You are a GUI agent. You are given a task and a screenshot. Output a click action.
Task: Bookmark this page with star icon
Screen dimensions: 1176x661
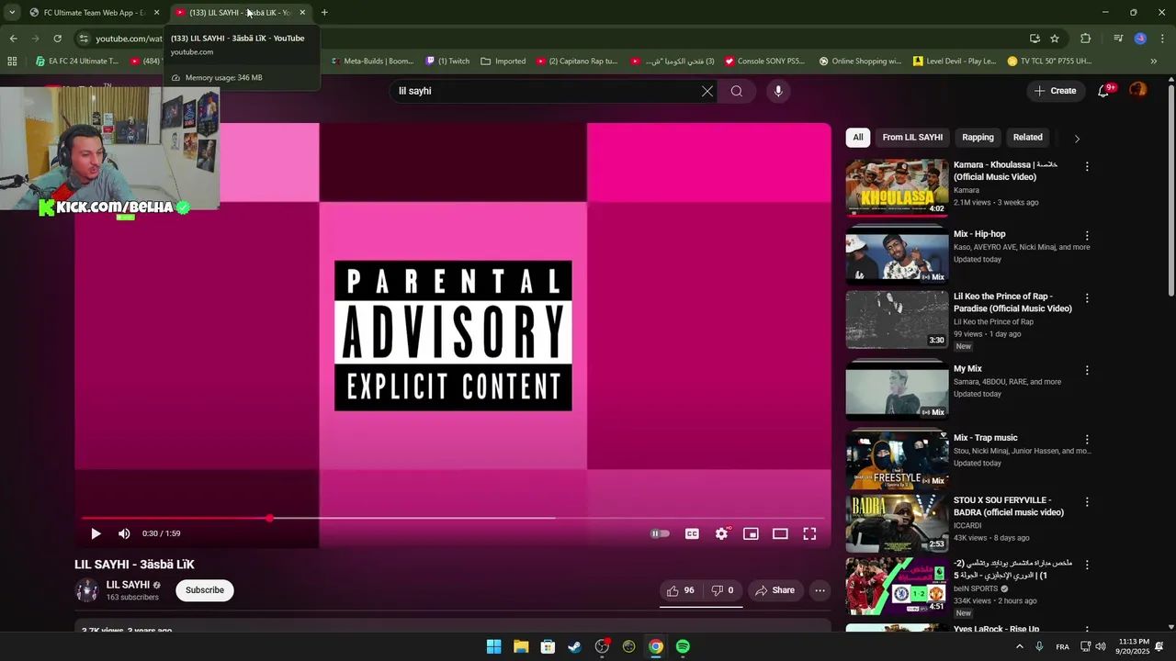pos(1055,39)
